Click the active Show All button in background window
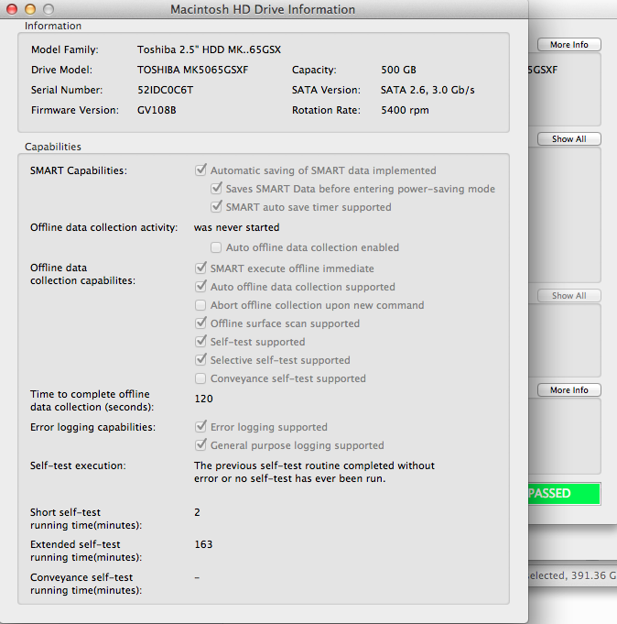The height and width of the screenshot is (624, 617). [568, 139]
